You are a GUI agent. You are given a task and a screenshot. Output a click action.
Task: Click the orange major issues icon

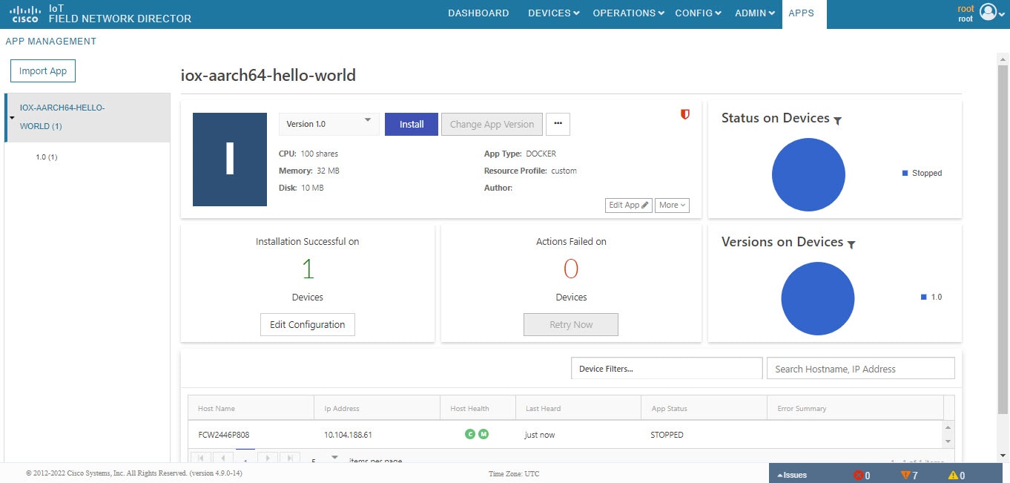click(905, 475)
